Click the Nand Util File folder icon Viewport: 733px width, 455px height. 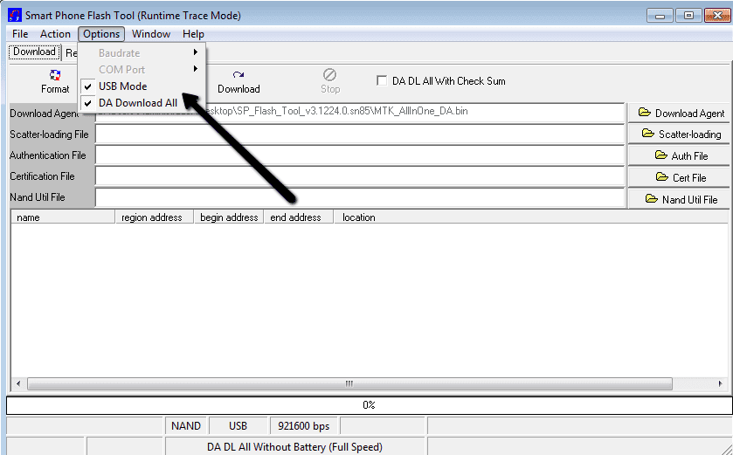652,199
